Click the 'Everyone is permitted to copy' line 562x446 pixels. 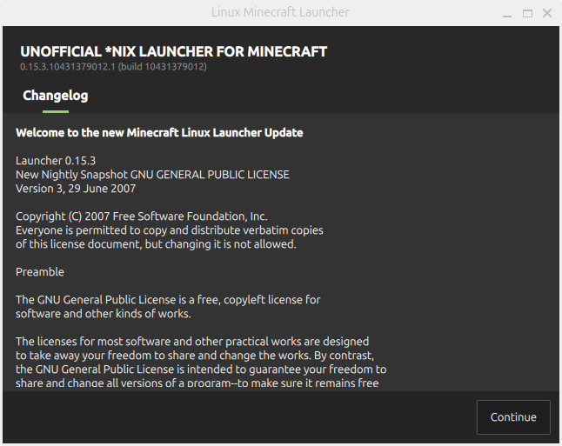point(170,230)
